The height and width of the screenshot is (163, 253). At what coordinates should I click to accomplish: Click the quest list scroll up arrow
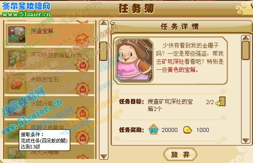coord(104,23)
